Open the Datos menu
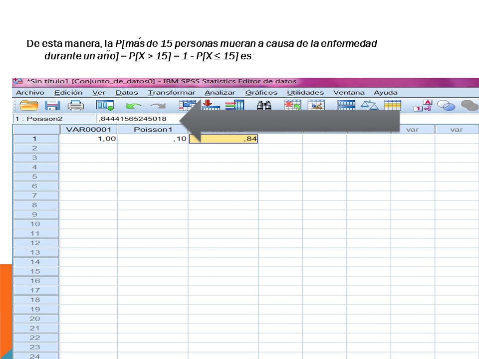The height and width of the screenshot is (359, 479). [x=127, y=93]
